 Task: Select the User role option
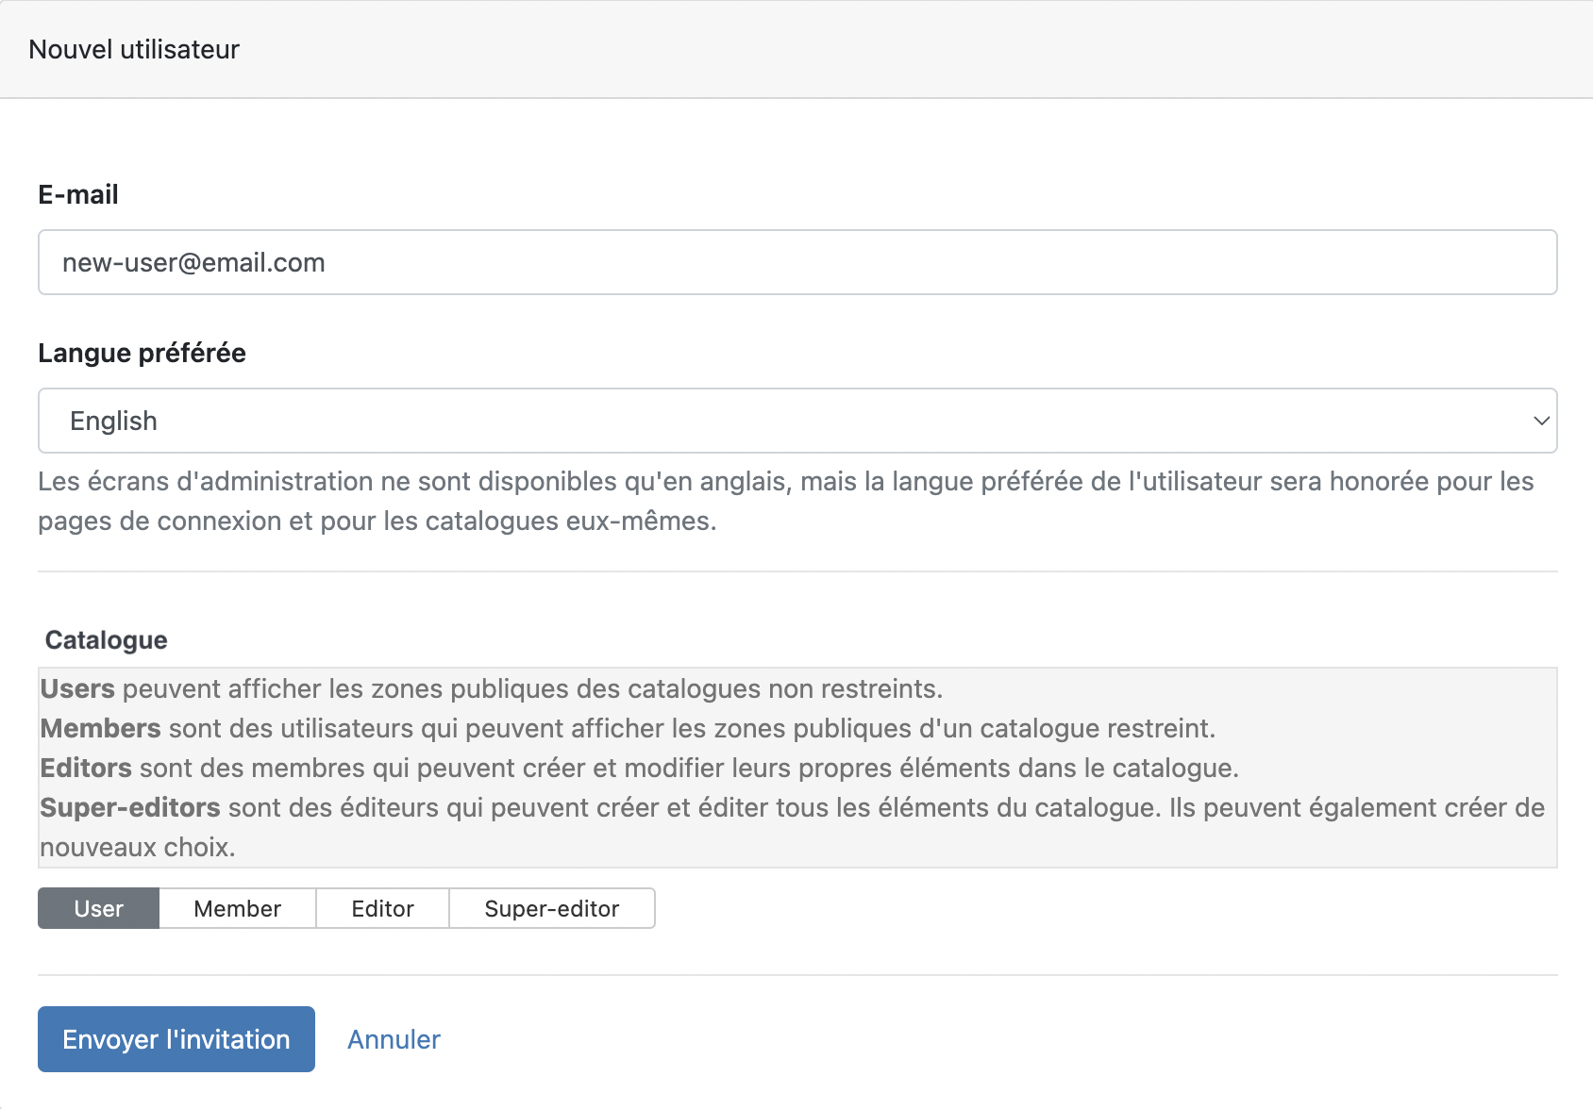98,908
